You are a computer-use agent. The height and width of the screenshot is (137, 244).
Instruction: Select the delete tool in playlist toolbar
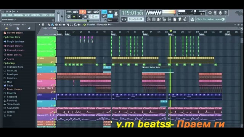click(56, 25)
